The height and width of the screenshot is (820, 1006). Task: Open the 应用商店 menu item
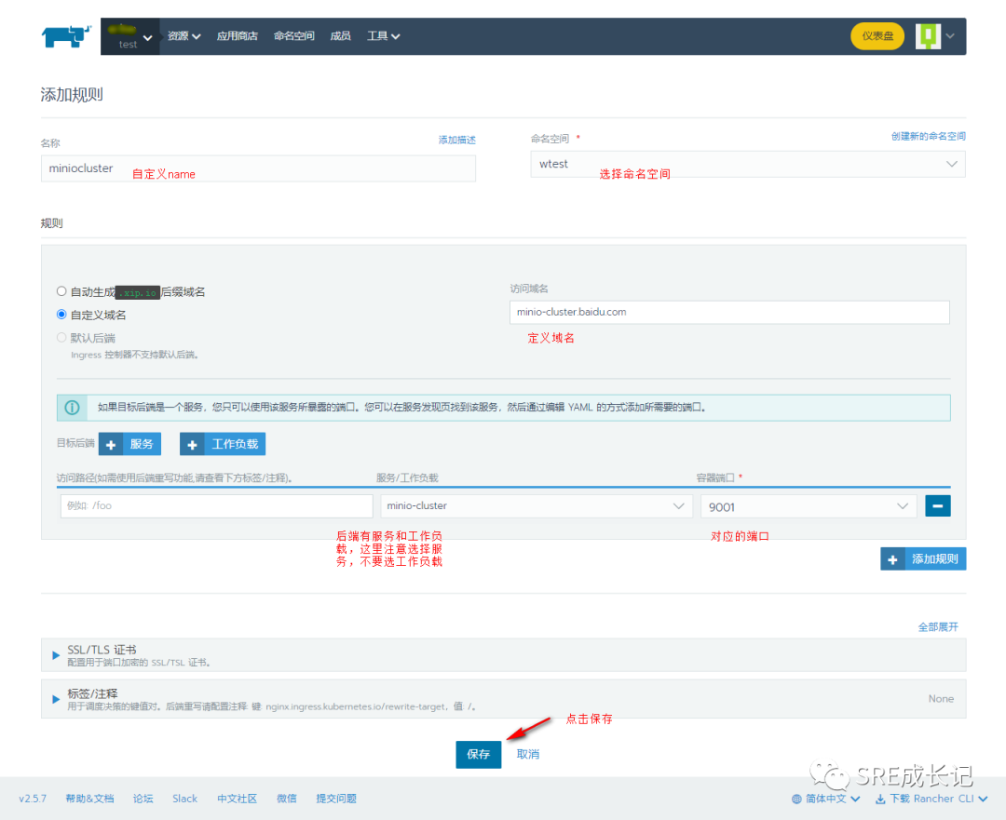tap(237, 36)
